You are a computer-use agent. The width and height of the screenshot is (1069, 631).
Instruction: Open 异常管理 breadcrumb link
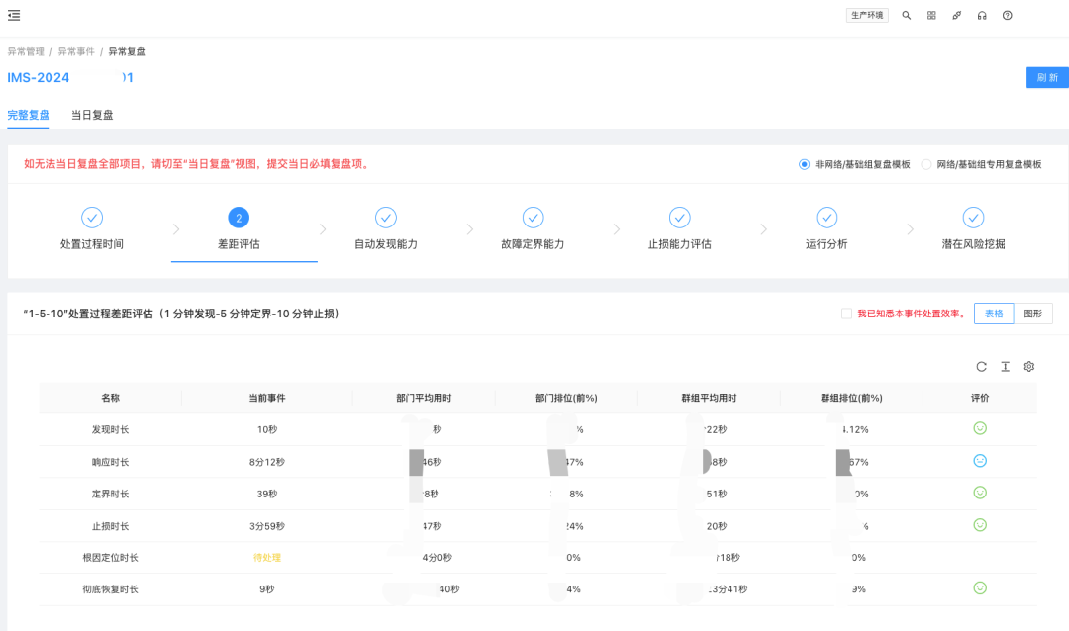(x=26, y=51)
